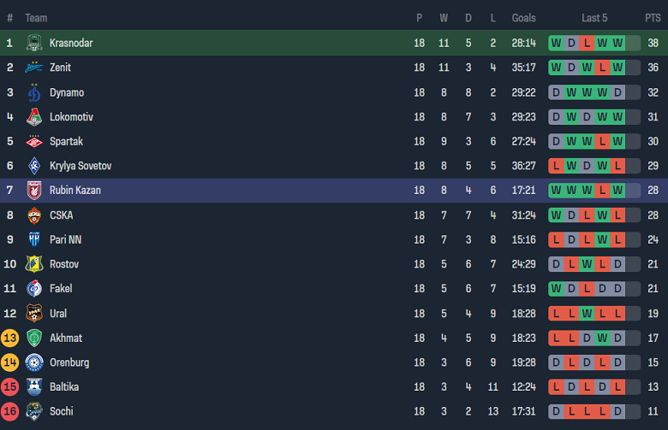Open the Pari NN team link
The height and width of the screenshot is (430, 668).
coord(65,240)
